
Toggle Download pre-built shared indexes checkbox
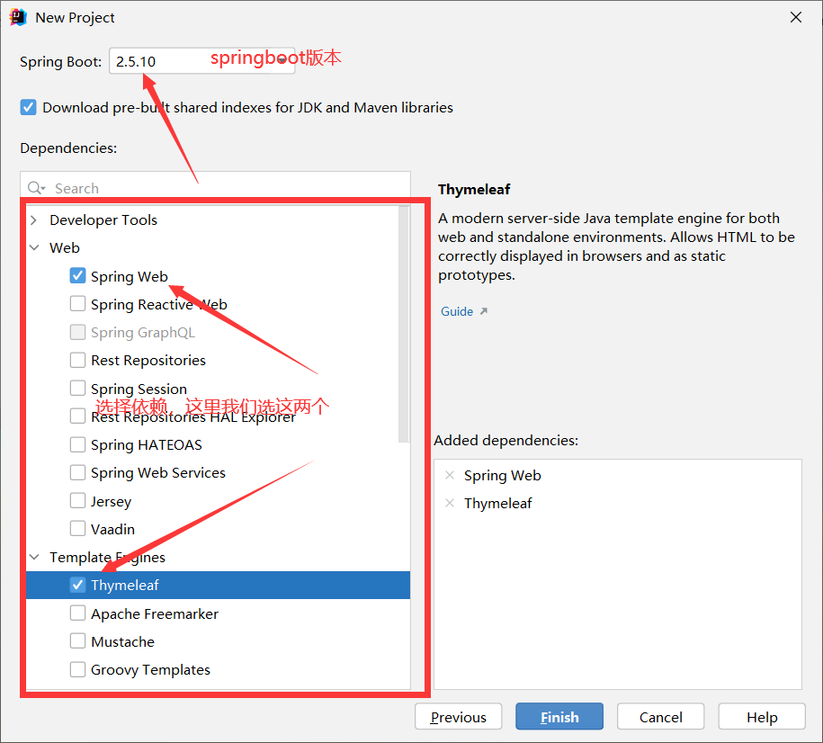tap(29, 107)
